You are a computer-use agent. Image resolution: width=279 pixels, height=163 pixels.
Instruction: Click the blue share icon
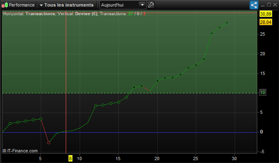click(x=254, y=5)
